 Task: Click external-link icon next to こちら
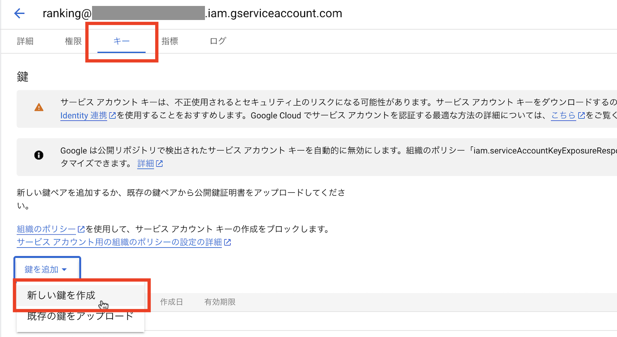tap(581, 115)
